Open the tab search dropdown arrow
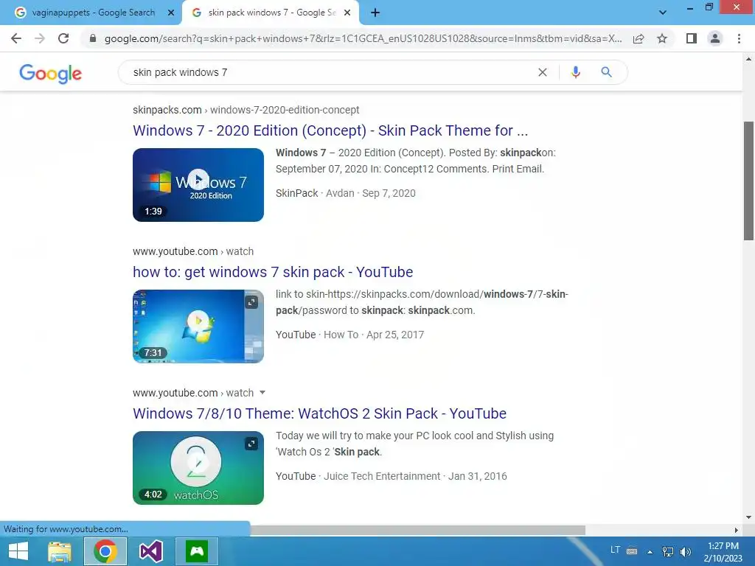This screenshot has height=566, width=755. pos(663,13)
